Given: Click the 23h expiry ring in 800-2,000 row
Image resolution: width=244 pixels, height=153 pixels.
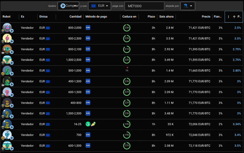Looking at the screenshot, I should (x=127, y=28).
